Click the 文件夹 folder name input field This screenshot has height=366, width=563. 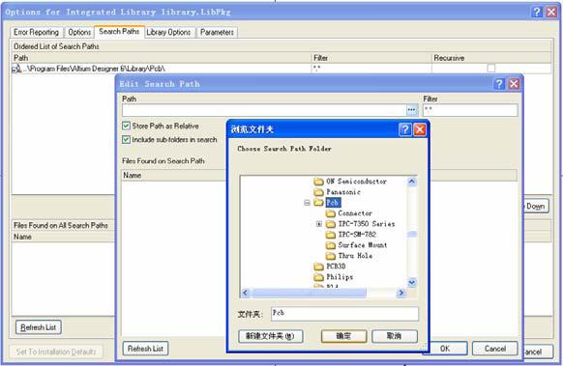point(344,314)
